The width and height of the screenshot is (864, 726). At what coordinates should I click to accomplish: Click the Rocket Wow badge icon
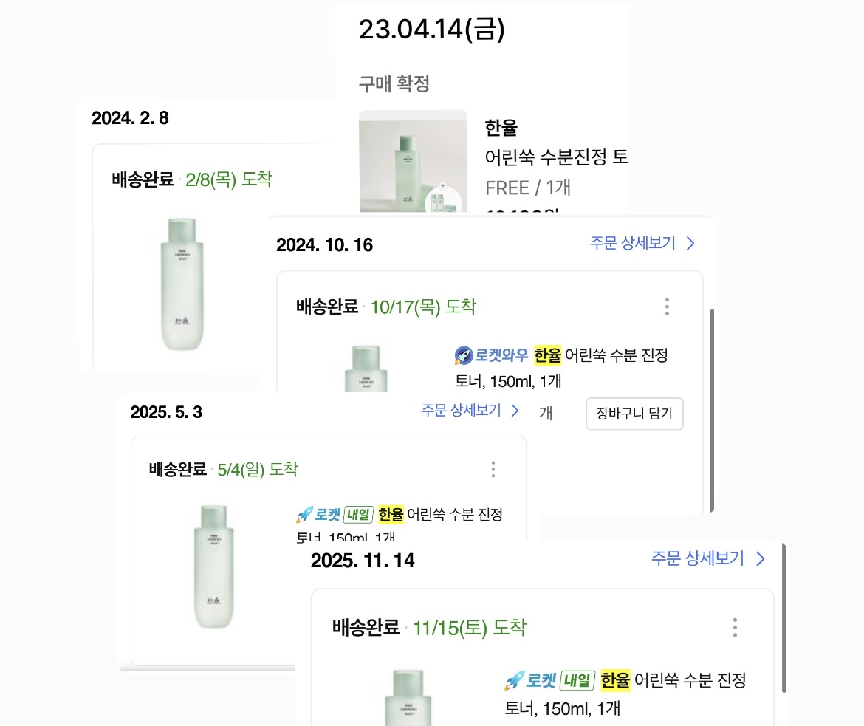click(x=463, y=356)
